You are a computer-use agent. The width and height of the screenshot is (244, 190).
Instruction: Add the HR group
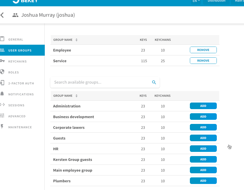[x=203, y=149]
